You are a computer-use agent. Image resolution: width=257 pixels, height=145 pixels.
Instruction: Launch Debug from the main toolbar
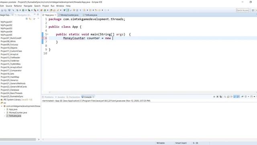coord(17,10)
